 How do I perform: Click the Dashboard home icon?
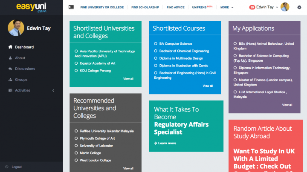click(10, 47)
